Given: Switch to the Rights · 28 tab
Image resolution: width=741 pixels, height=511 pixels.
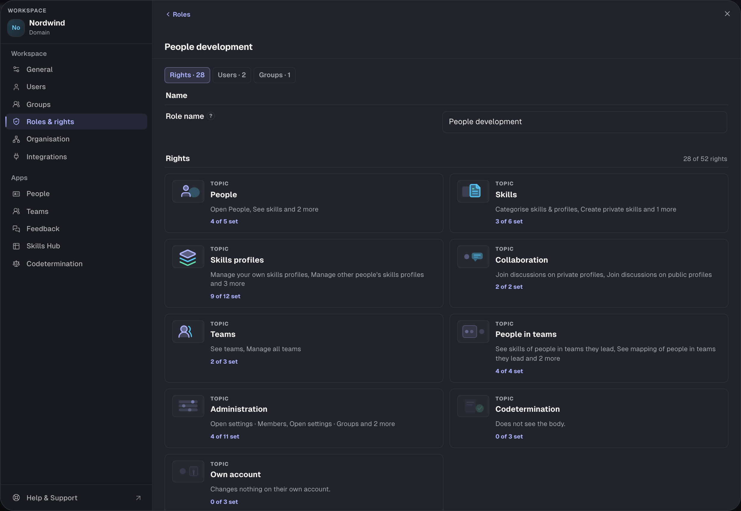Looking at the screenshot, I should click(187, 75).
